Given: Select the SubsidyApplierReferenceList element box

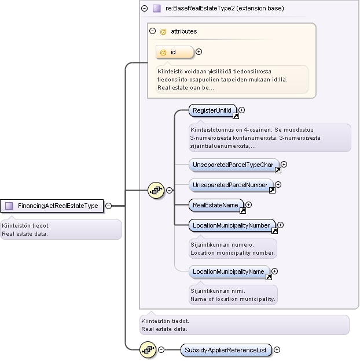Looking at the screenshot, I should click(x=226, y=350).
